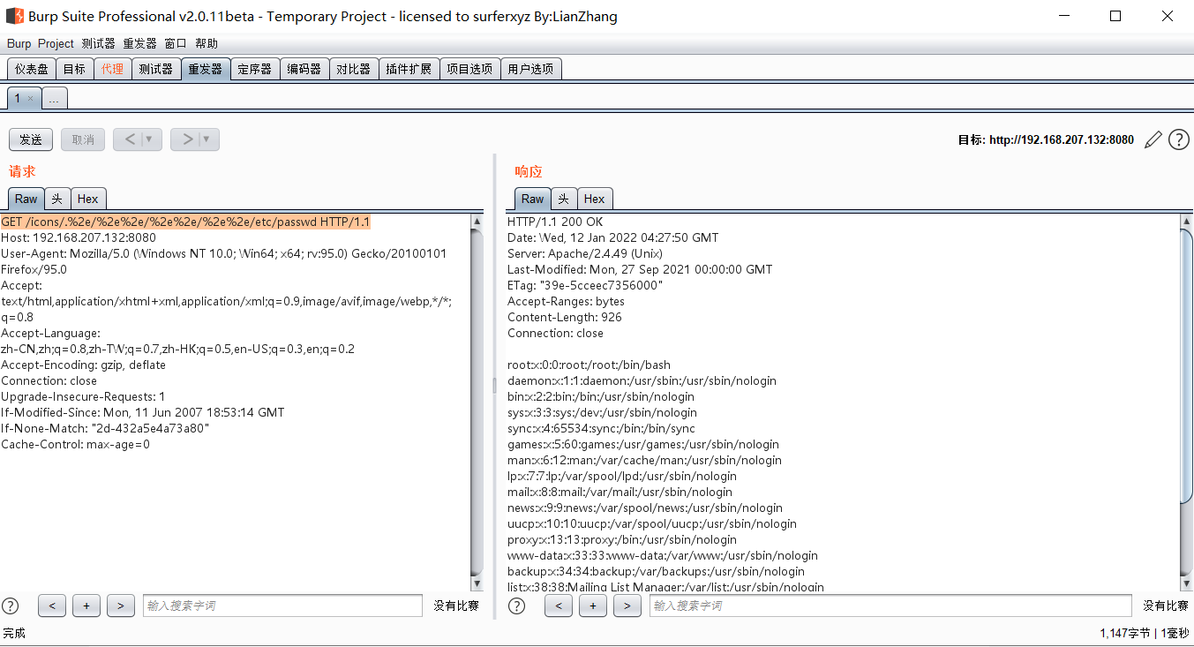Click response pane scrollbar up arrow
Image resolution: width=1194 pixels, height=647 pixels.
1186,222
